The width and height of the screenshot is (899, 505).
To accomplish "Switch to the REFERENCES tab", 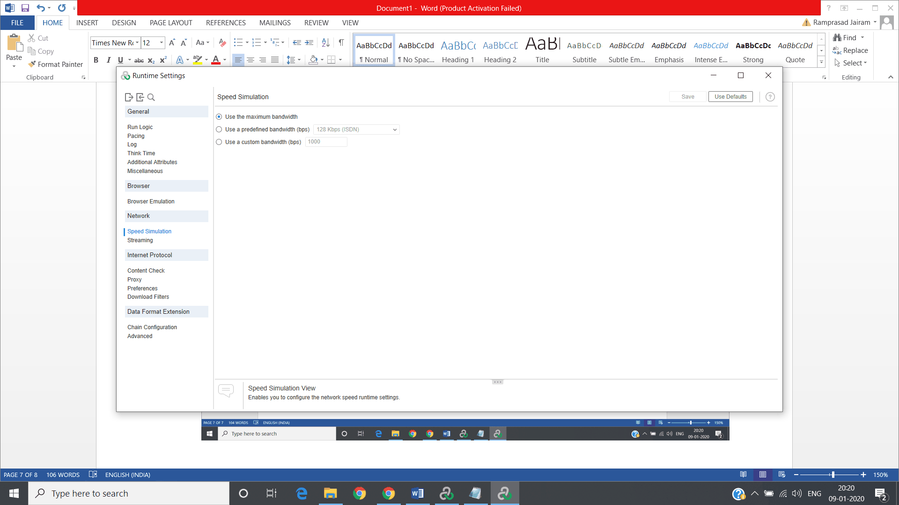I will coord(226,22).
